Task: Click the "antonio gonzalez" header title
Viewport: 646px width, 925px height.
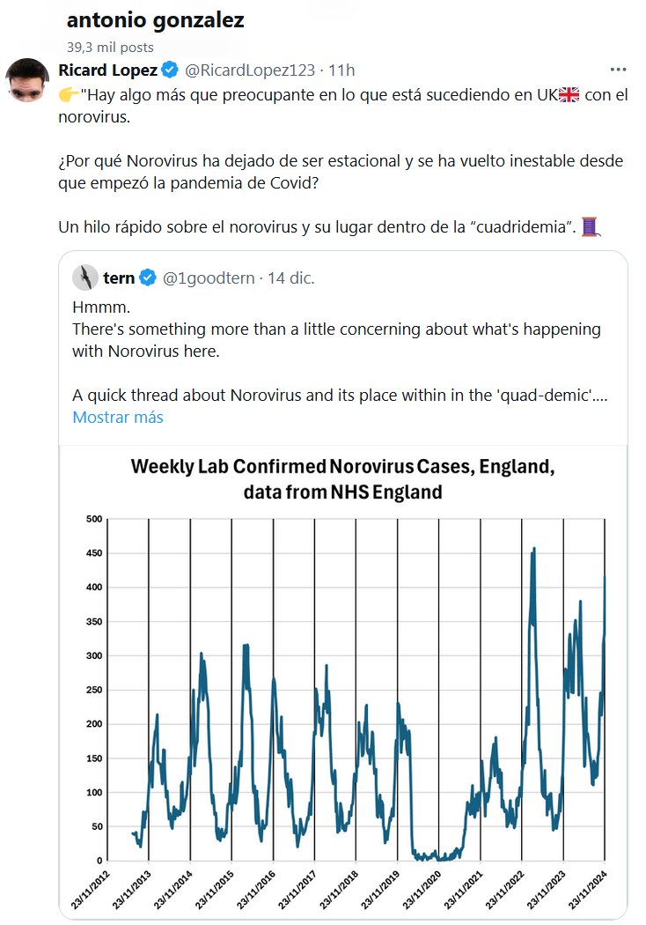Action: 156,20
